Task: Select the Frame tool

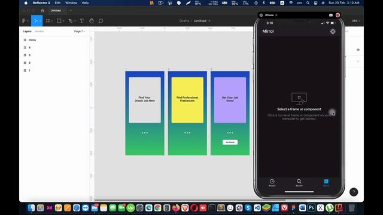Action: click(x=48, y=21)
